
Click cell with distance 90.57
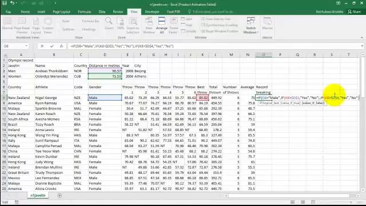coord(105,71)
